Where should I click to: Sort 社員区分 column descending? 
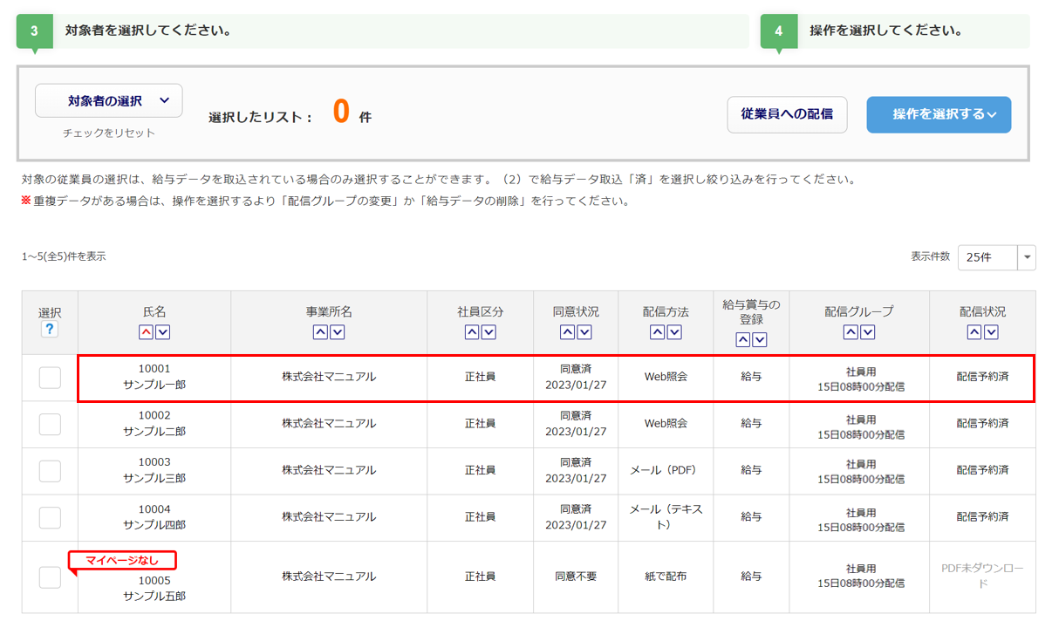click(x=488, y=332)
